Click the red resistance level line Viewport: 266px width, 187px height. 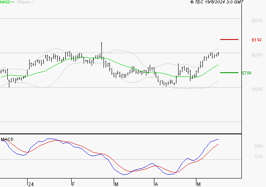229,40
